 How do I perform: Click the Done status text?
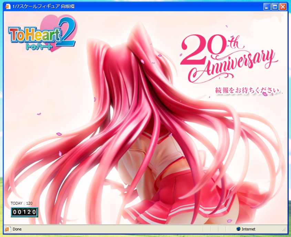pos(17,229)
